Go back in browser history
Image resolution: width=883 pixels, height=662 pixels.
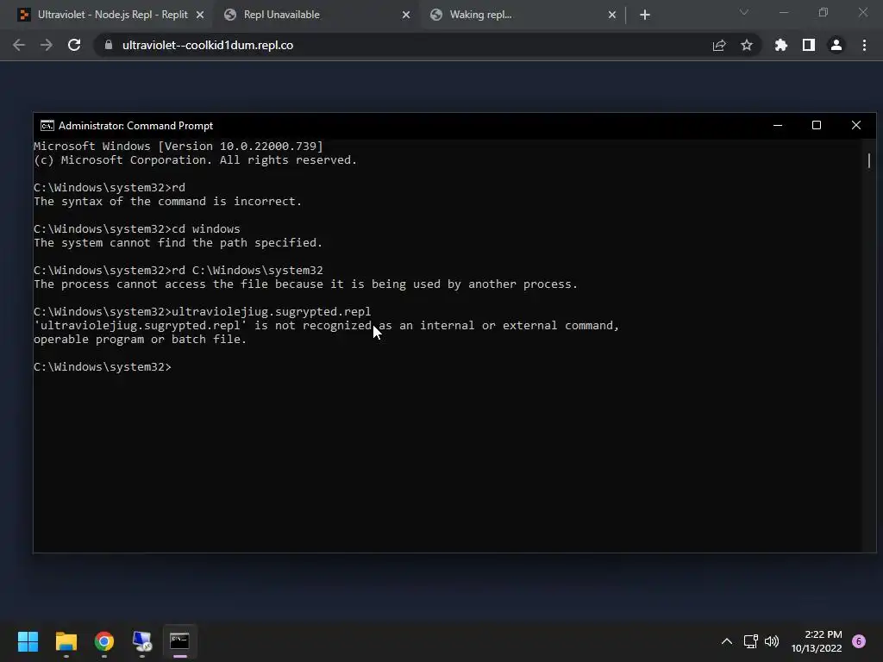19,45
